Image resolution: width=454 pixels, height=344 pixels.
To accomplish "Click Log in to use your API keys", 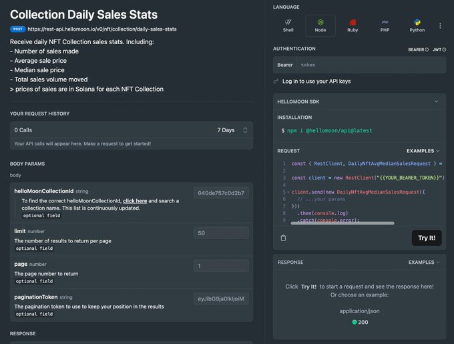I will tap(316, 81).
